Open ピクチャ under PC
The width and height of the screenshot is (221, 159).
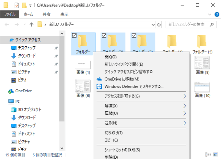(x=24, y=142)
